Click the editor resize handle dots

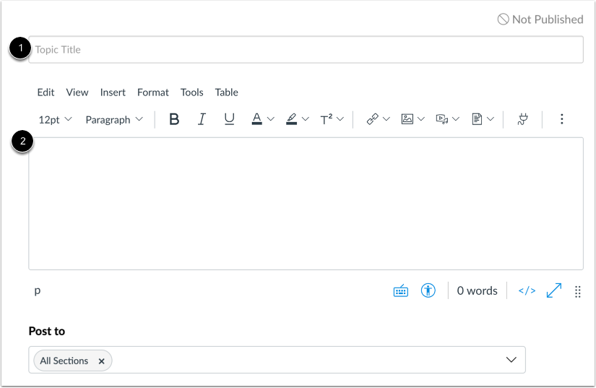578,291
